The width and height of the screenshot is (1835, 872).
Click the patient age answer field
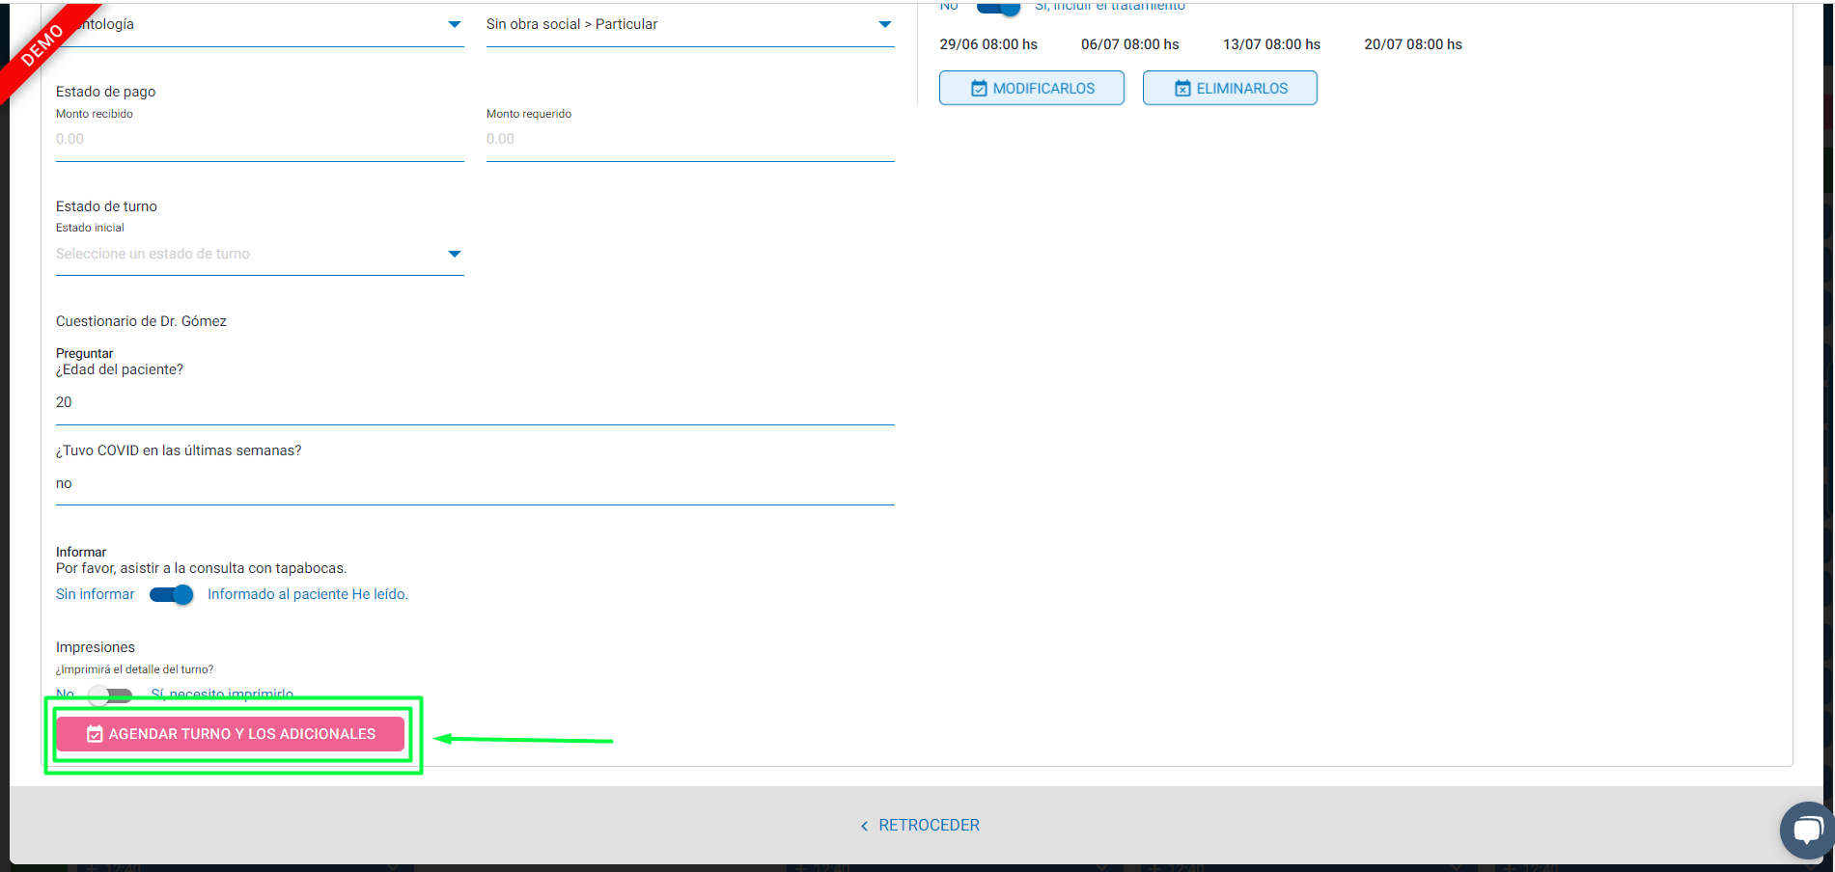[x=475, y=402]
